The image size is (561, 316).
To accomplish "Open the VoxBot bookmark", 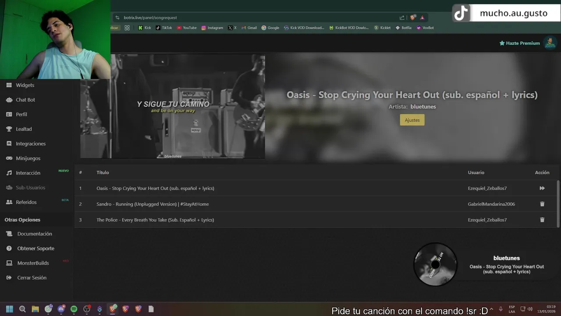I will [x=425, y=28].
